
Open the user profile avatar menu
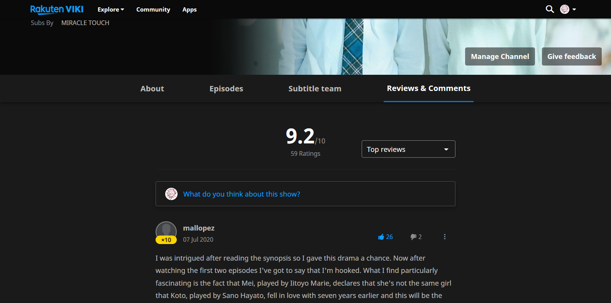click(564, 9)
